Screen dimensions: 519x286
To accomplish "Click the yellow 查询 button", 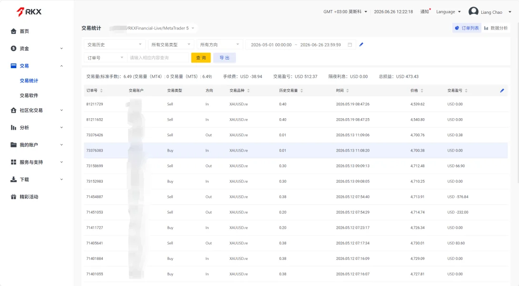I will (x=201, y=58).
